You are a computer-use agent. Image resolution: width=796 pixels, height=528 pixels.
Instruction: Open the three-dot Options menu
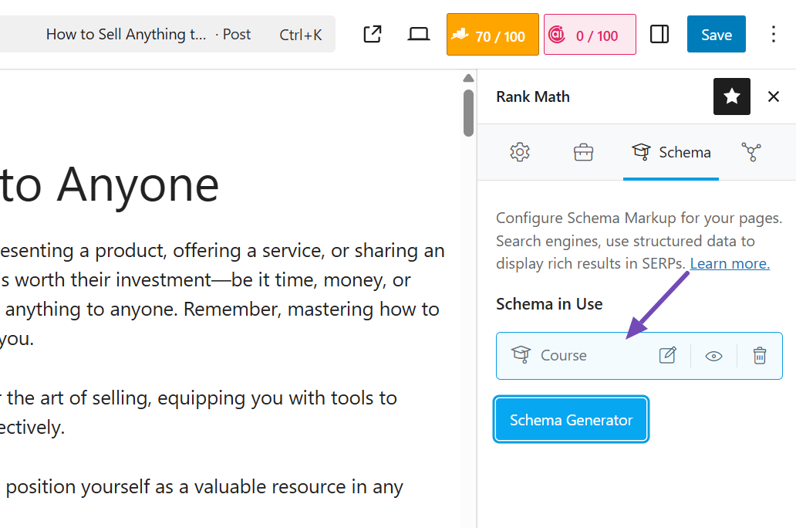point(774,35)
